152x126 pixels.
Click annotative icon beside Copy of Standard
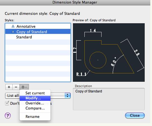click(x=13, y=32)
